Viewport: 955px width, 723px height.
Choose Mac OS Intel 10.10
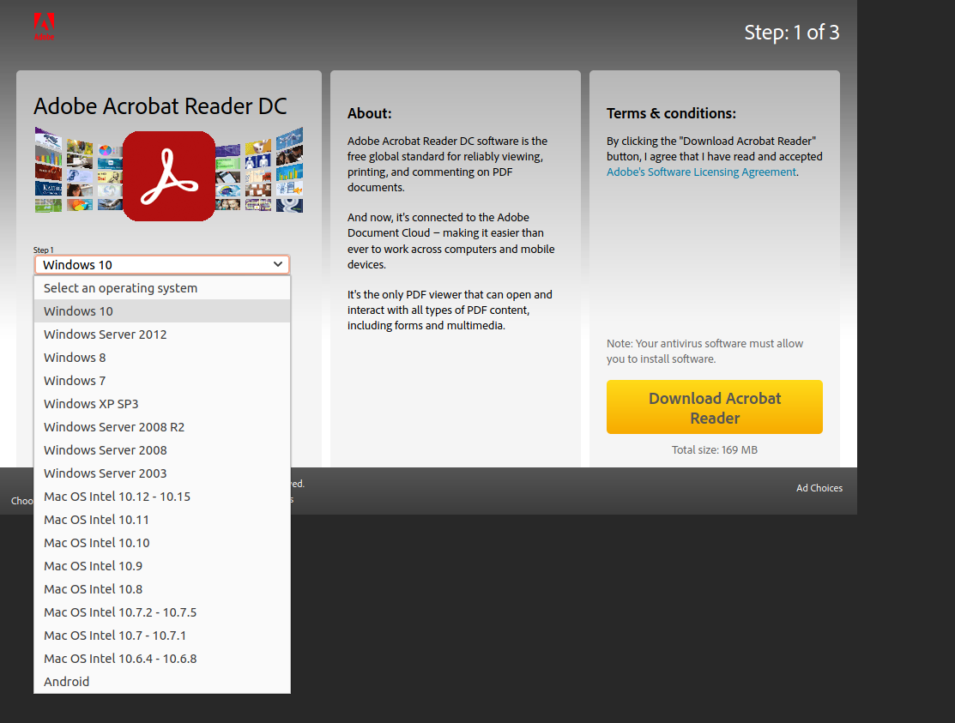pyautogui.click(x=162, y=542)
